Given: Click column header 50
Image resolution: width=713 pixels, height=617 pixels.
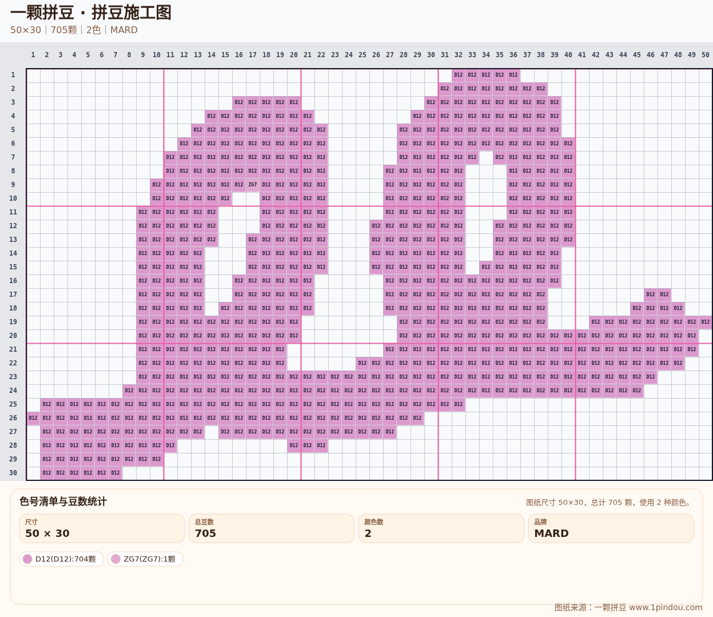Looking at the screenshot, I should tap(706, 55).
